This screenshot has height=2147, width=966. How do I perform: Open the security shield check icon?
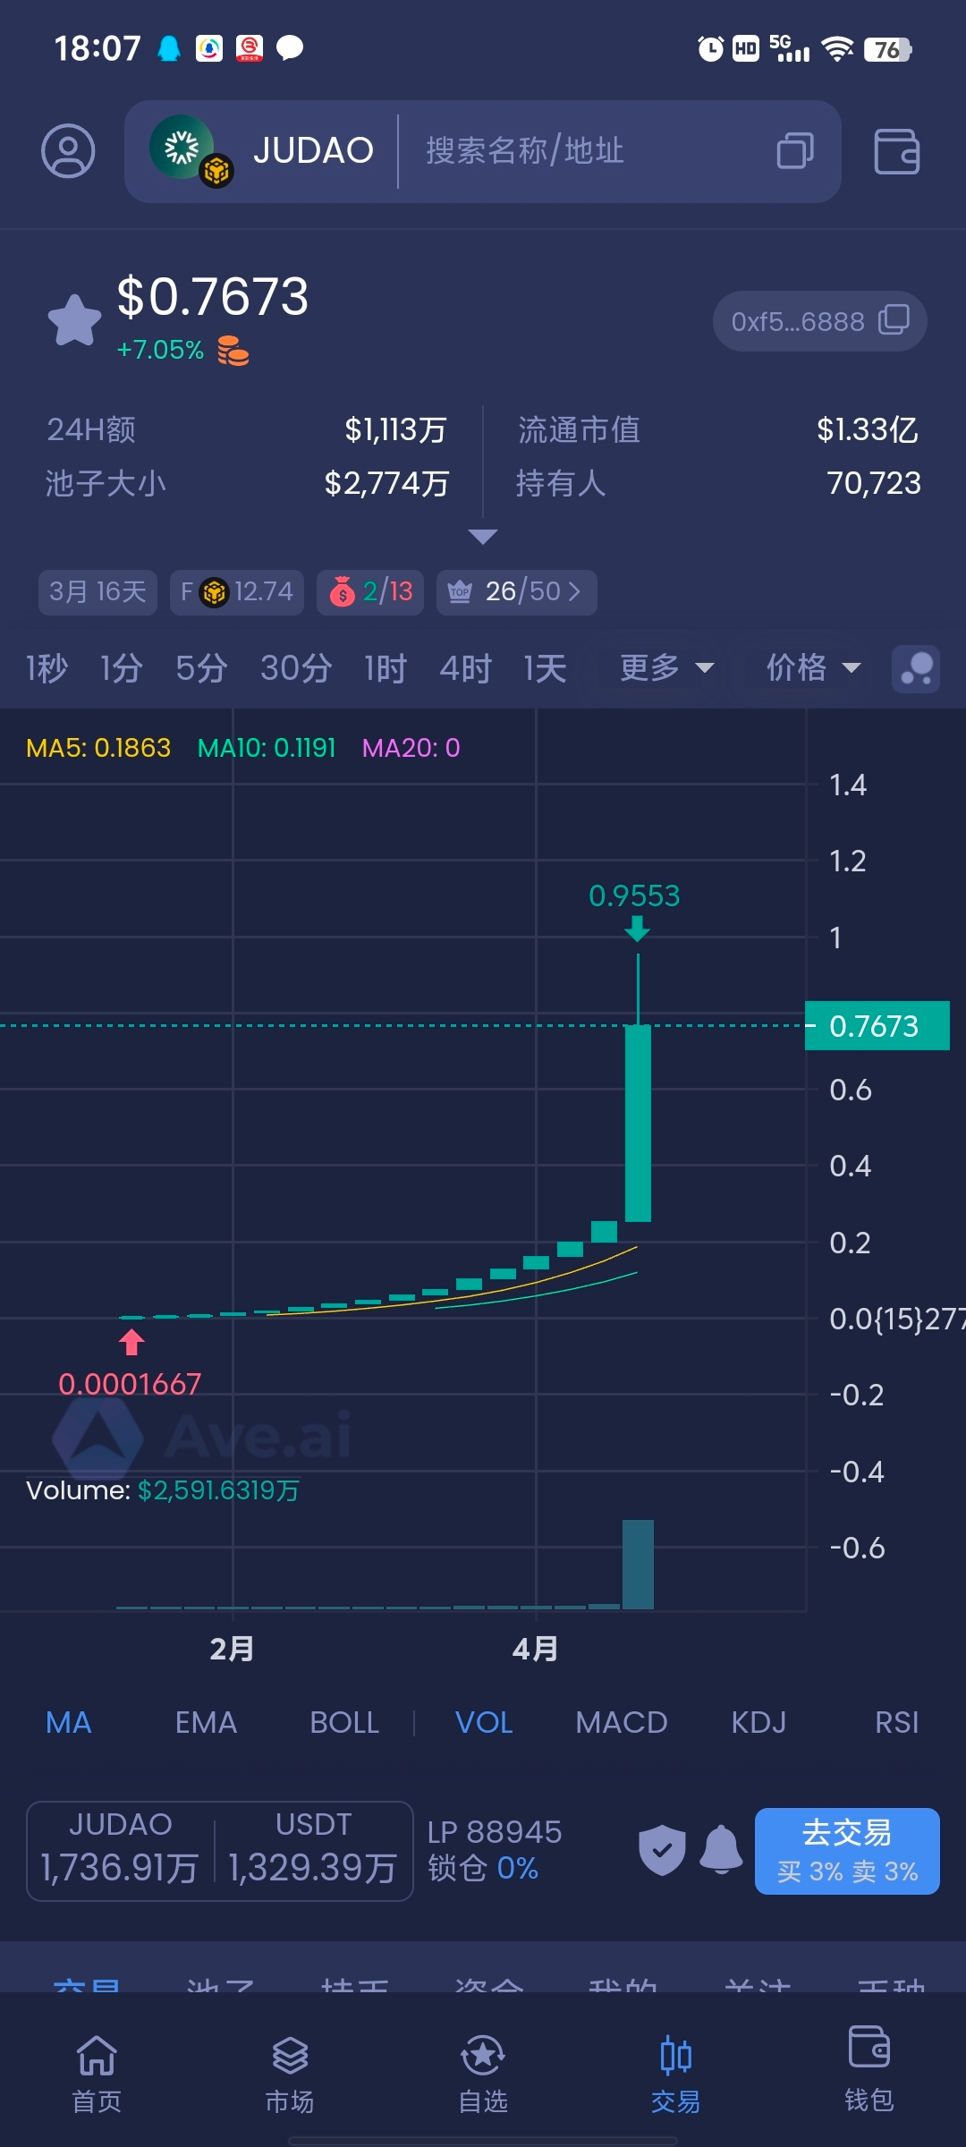coord(662,1850)
